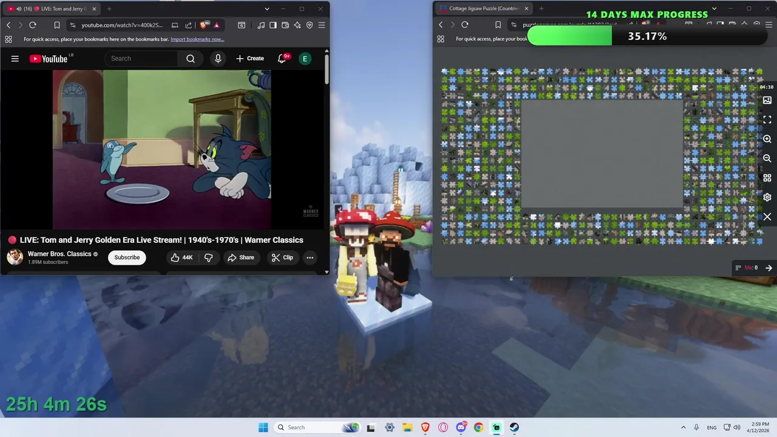Viewport: 777px width, 437px height.
Task: Open a new tab in puzzle window
Action: pos(541,8)
